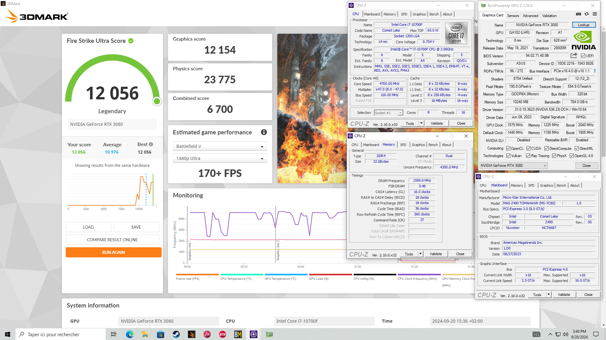Open the 1440p Ultra resolution dropdown
This screenshot has height=340, width=606.
point(220,158)
